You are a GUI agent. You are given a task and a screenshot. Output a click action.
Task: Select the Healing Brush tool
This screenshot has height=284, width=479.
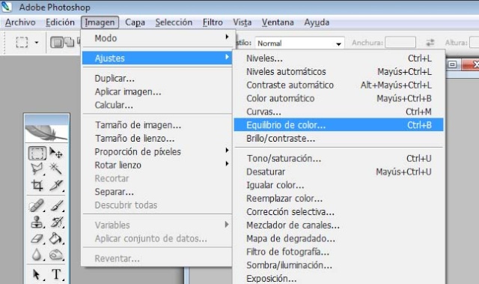[x=37, y=205]
